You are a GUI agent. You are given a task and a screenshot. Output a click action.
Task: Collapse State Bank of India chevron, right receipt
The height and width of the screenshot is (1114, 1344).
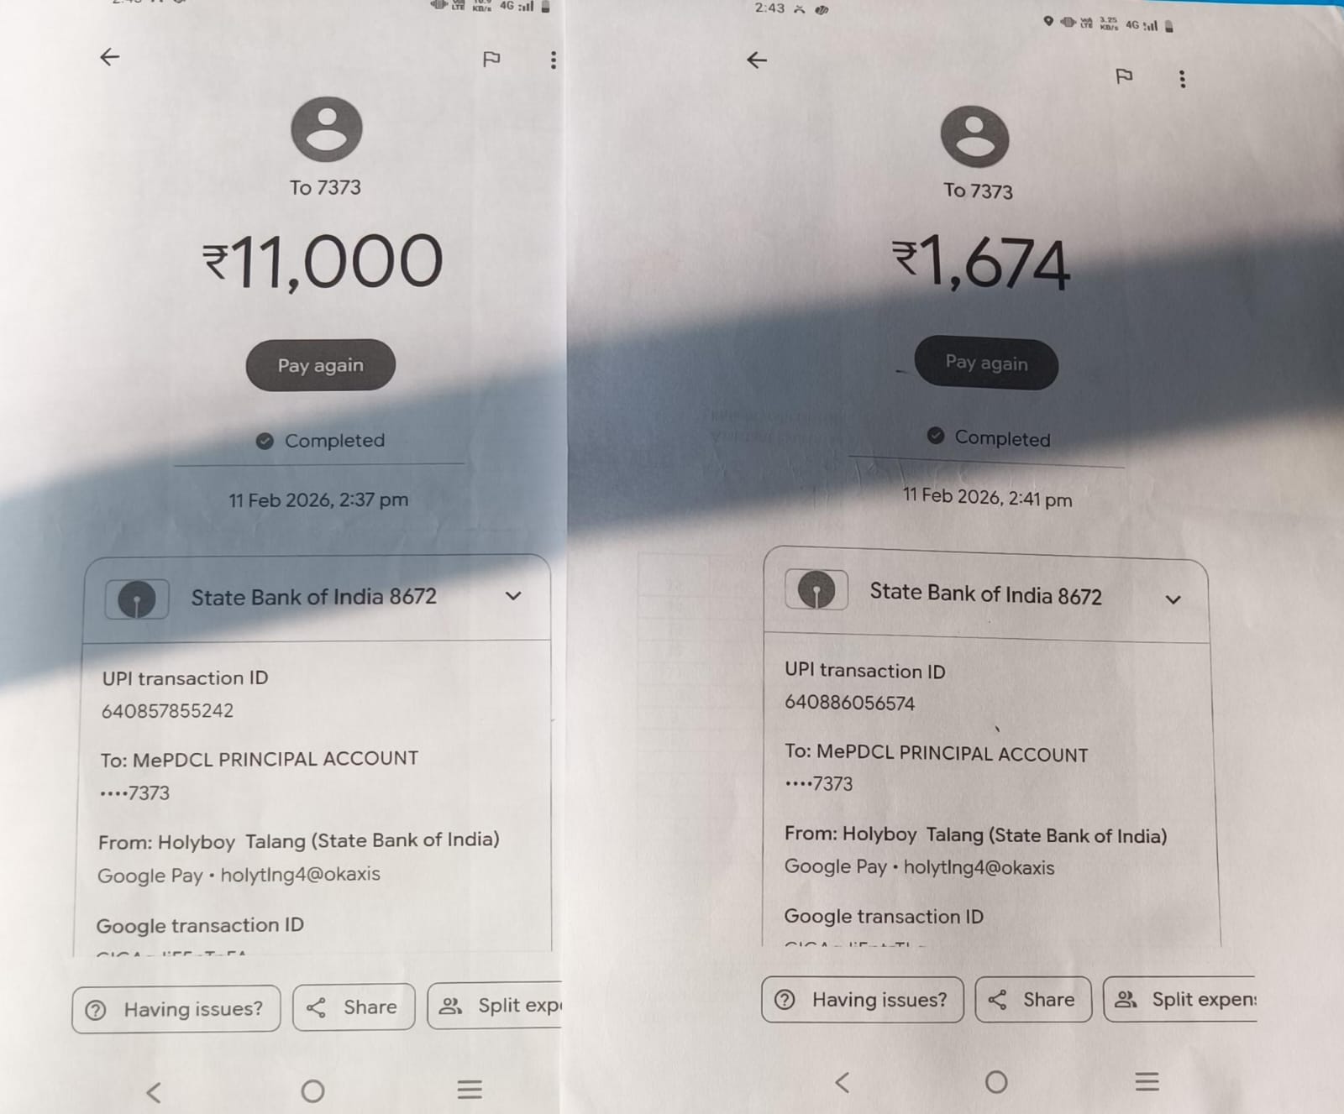pyautogui.click(x=1173, y=599)
